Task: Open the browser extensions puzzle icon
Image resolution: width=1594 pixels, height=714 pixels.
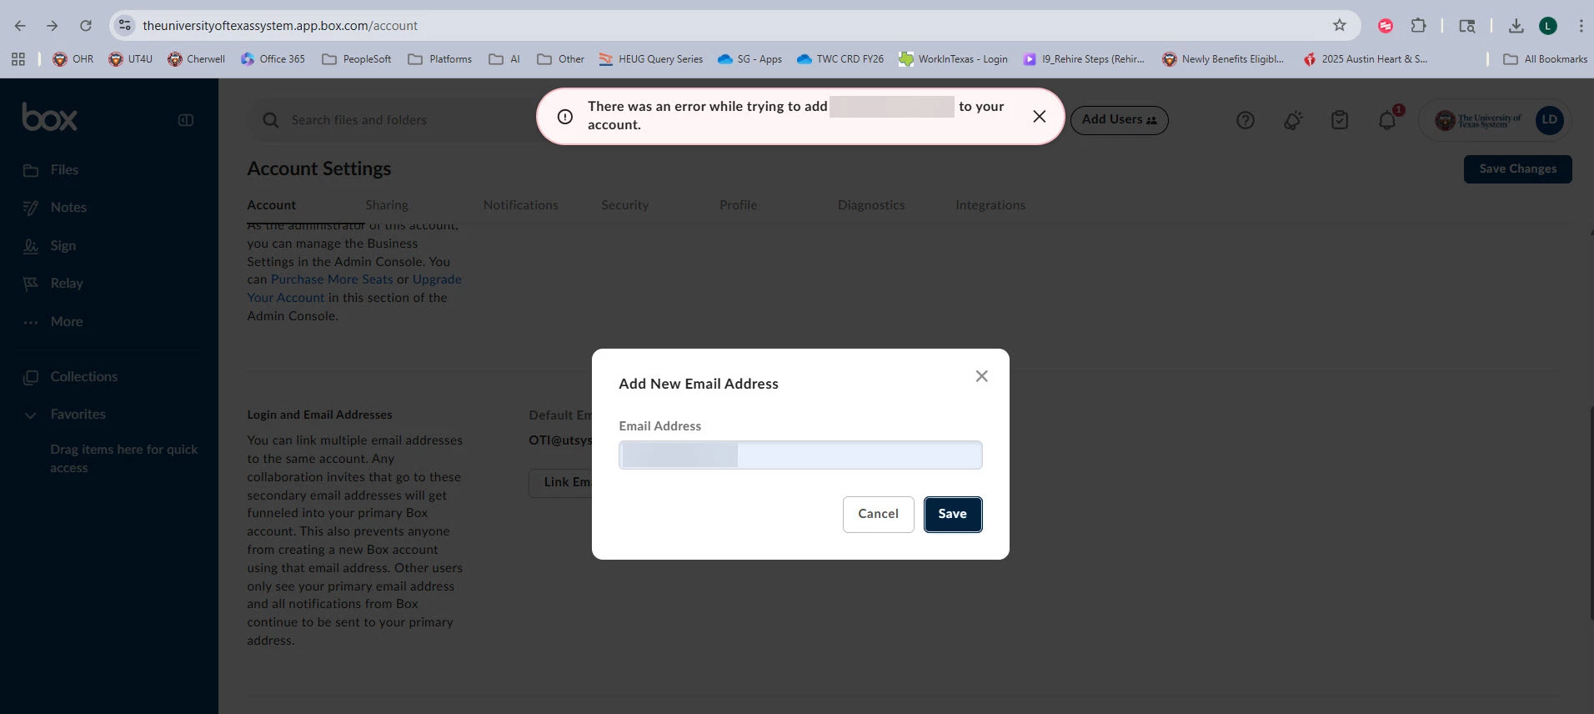Action: click(x=1418, y=26)
